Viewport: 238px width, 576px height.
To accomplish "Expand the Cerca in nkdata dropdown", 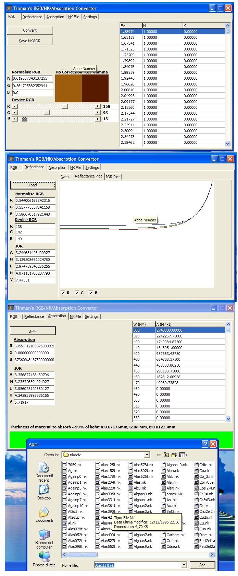I will coord(147,455).
